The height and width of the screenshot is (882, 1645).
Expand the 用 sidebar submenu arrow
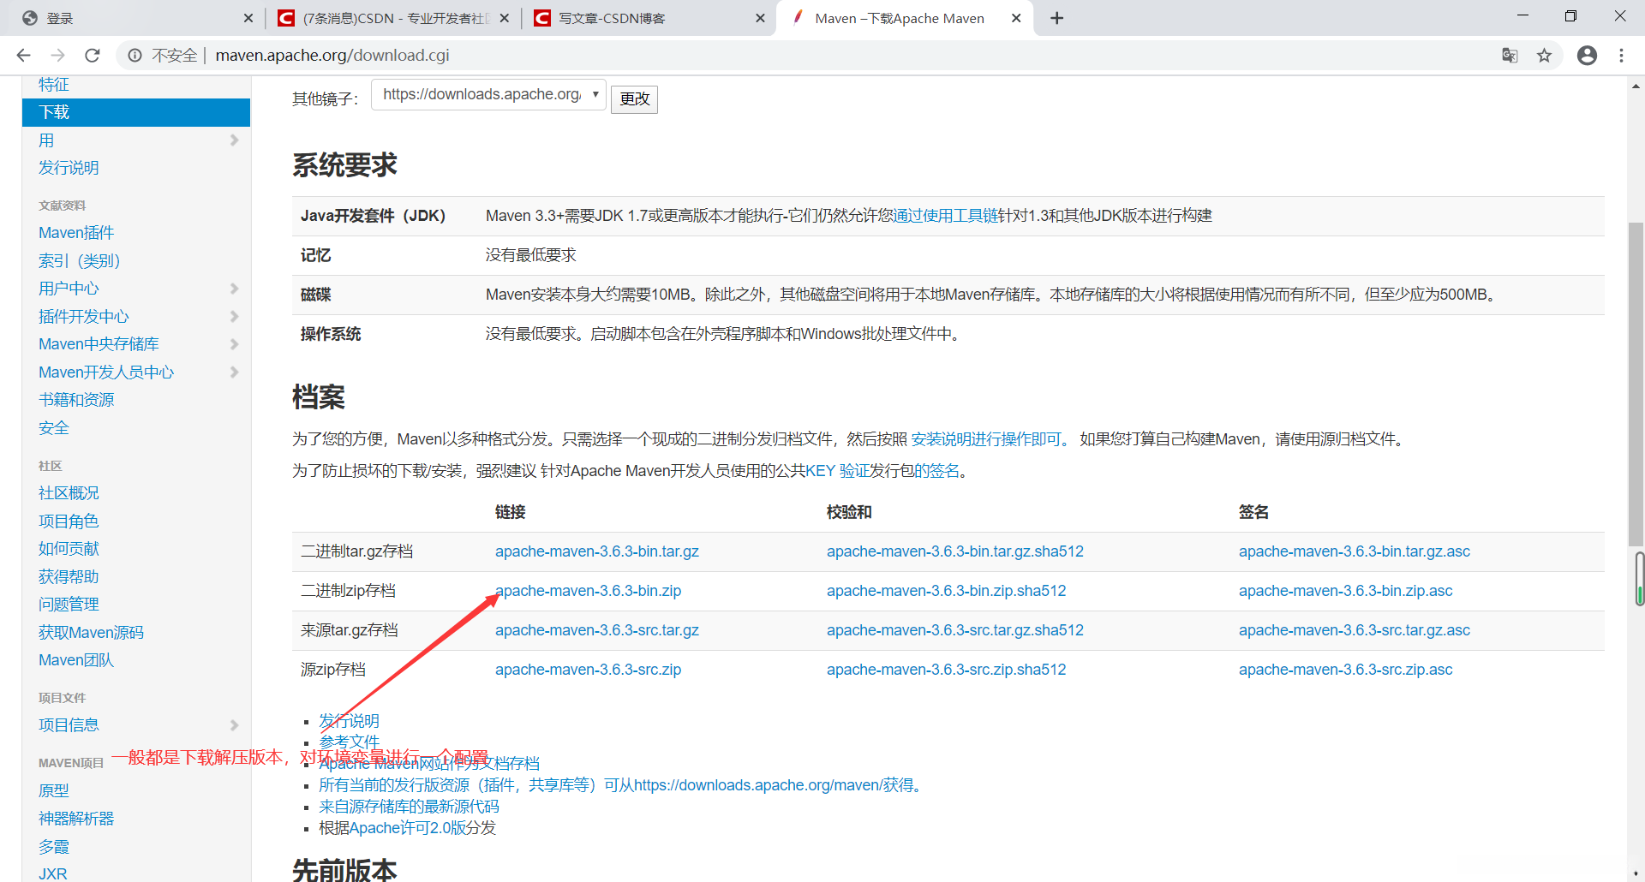click(x=234, y=140)
